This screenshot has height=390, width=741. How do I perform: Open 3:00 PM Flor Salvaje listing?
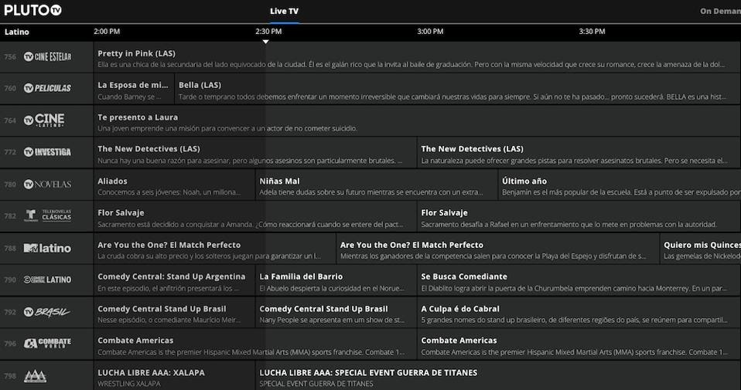click(x=579, y=216)
